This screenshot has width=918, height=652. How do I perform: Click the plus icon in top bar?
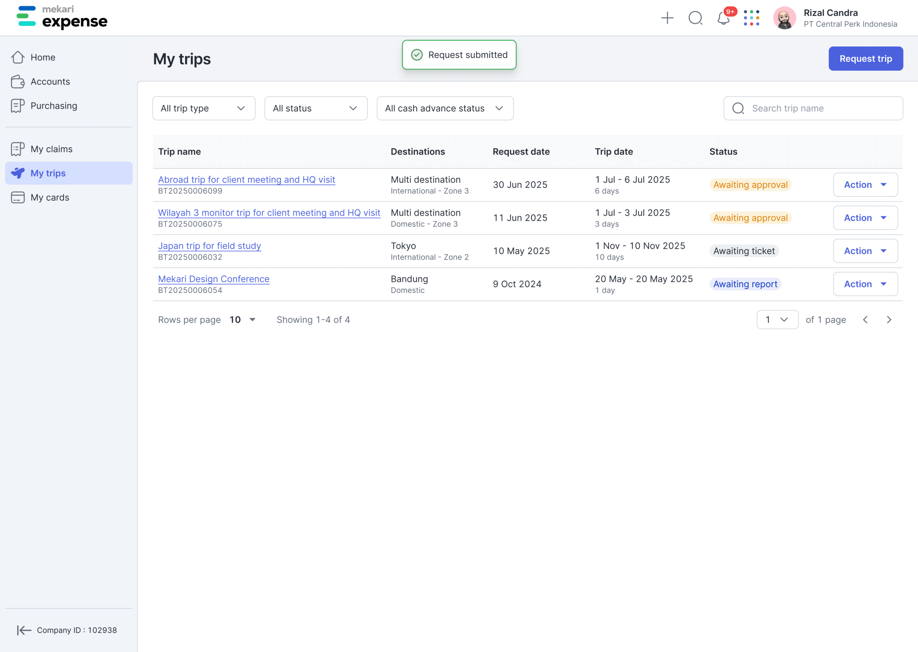(667, 18)
